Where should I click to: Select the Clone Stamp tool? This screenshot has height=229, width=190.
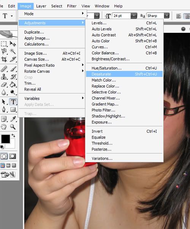tap(4, 77)
